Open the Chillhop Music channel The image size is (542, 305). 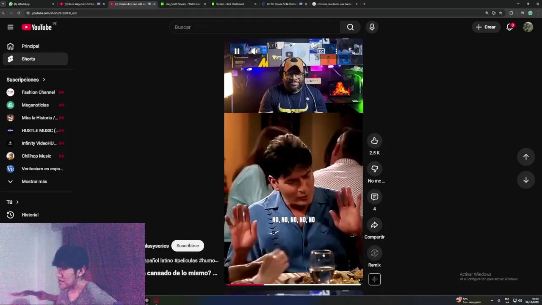coord(35,156)
